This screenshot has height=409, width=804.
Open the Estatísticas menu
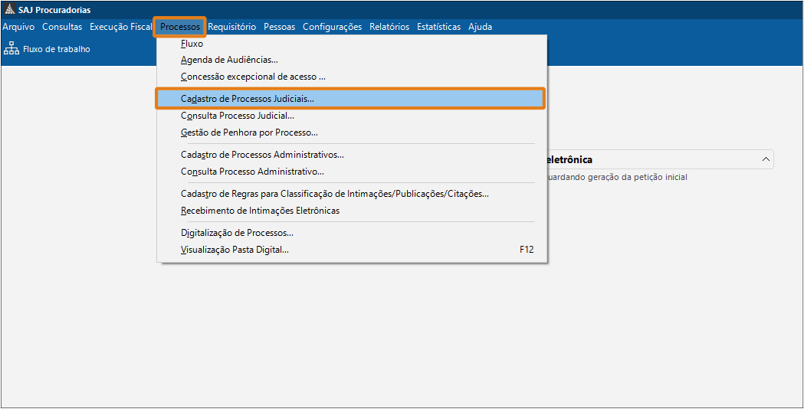439,27
